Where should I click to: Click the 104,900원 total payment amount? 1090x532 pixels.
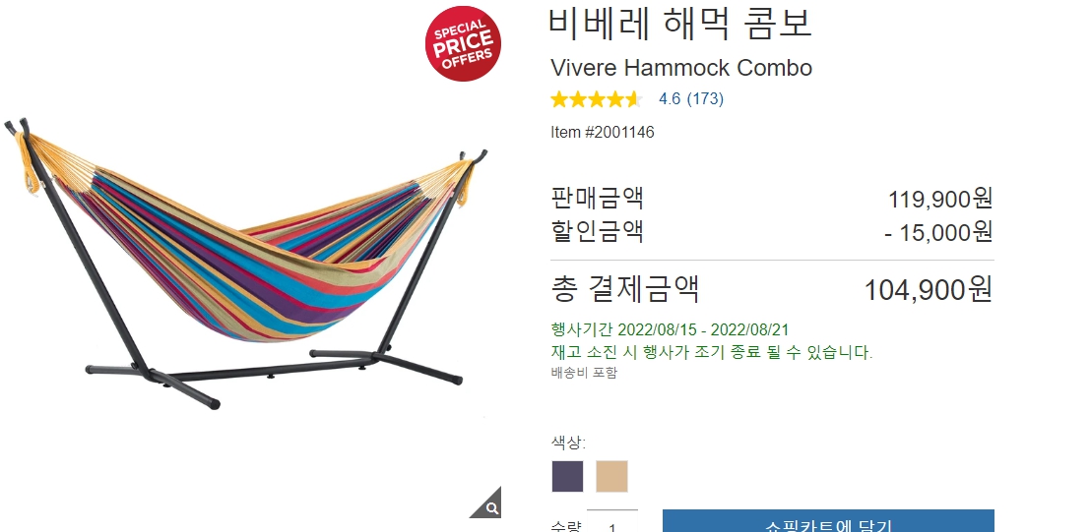click(x=929, y=290)
